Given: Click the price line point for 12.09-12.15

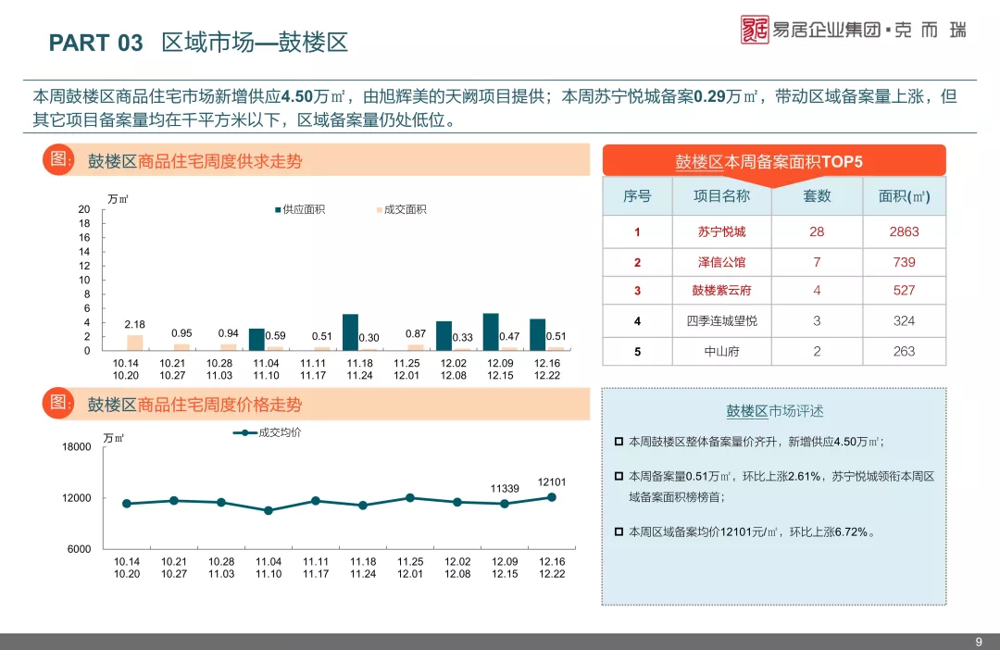Looking at the screenshot, I should (505, 504).
